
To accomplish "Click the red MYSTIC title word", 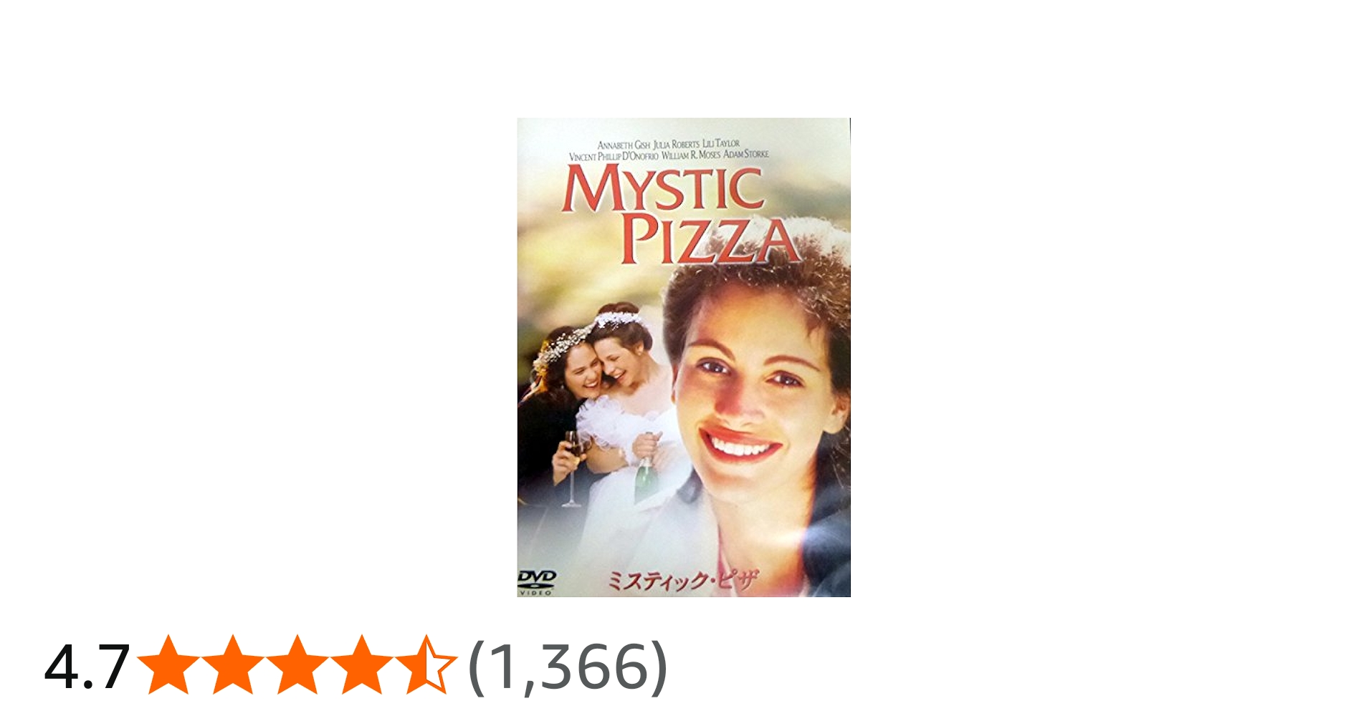I will [663, 188].
